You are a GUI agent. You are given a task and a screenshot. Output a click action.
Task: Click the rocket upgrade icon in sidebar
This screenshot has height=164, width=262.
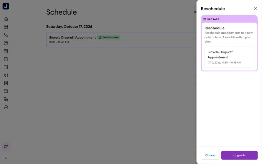point(6,146)
